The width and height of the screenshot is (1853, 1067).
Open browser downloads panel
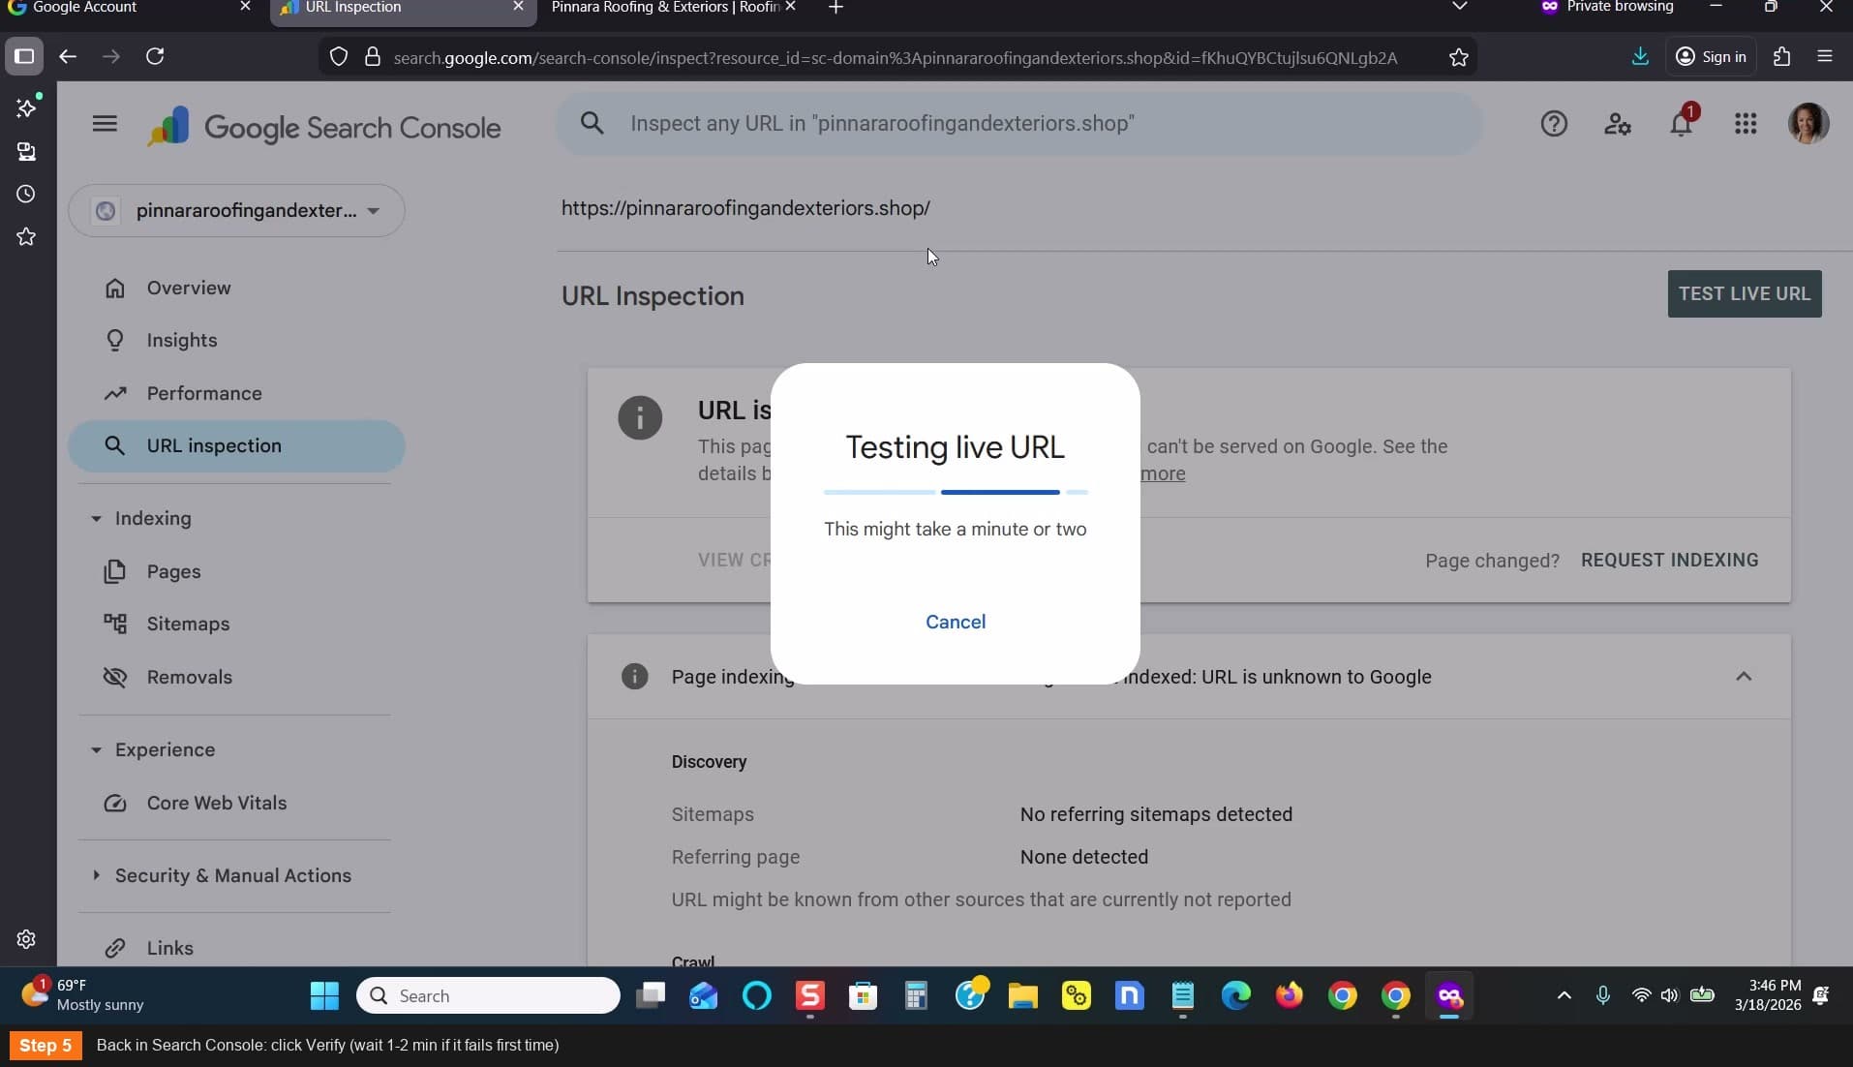[x=1640, y=56]
